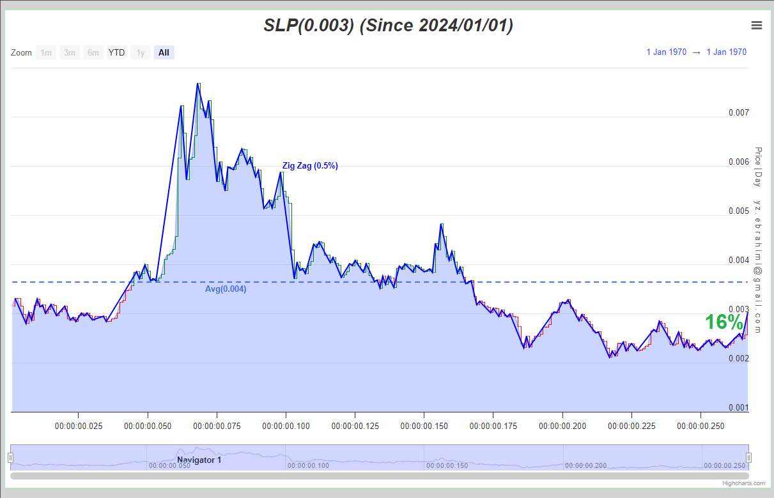Grab the navigator right handle
This screenshot has width=774, height=498.
749,457
